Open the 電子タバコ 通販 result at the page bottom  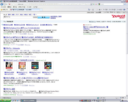point(9,89)
